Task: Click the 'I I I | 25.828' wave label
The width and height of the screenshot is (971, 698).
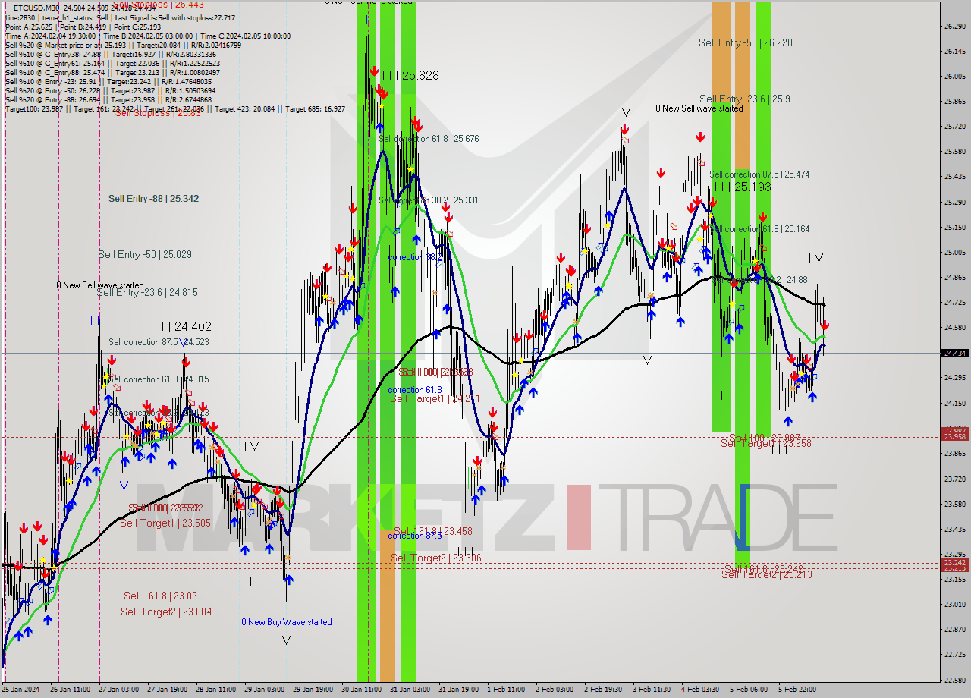Action: pyautogui.click(x=410, y=75)
